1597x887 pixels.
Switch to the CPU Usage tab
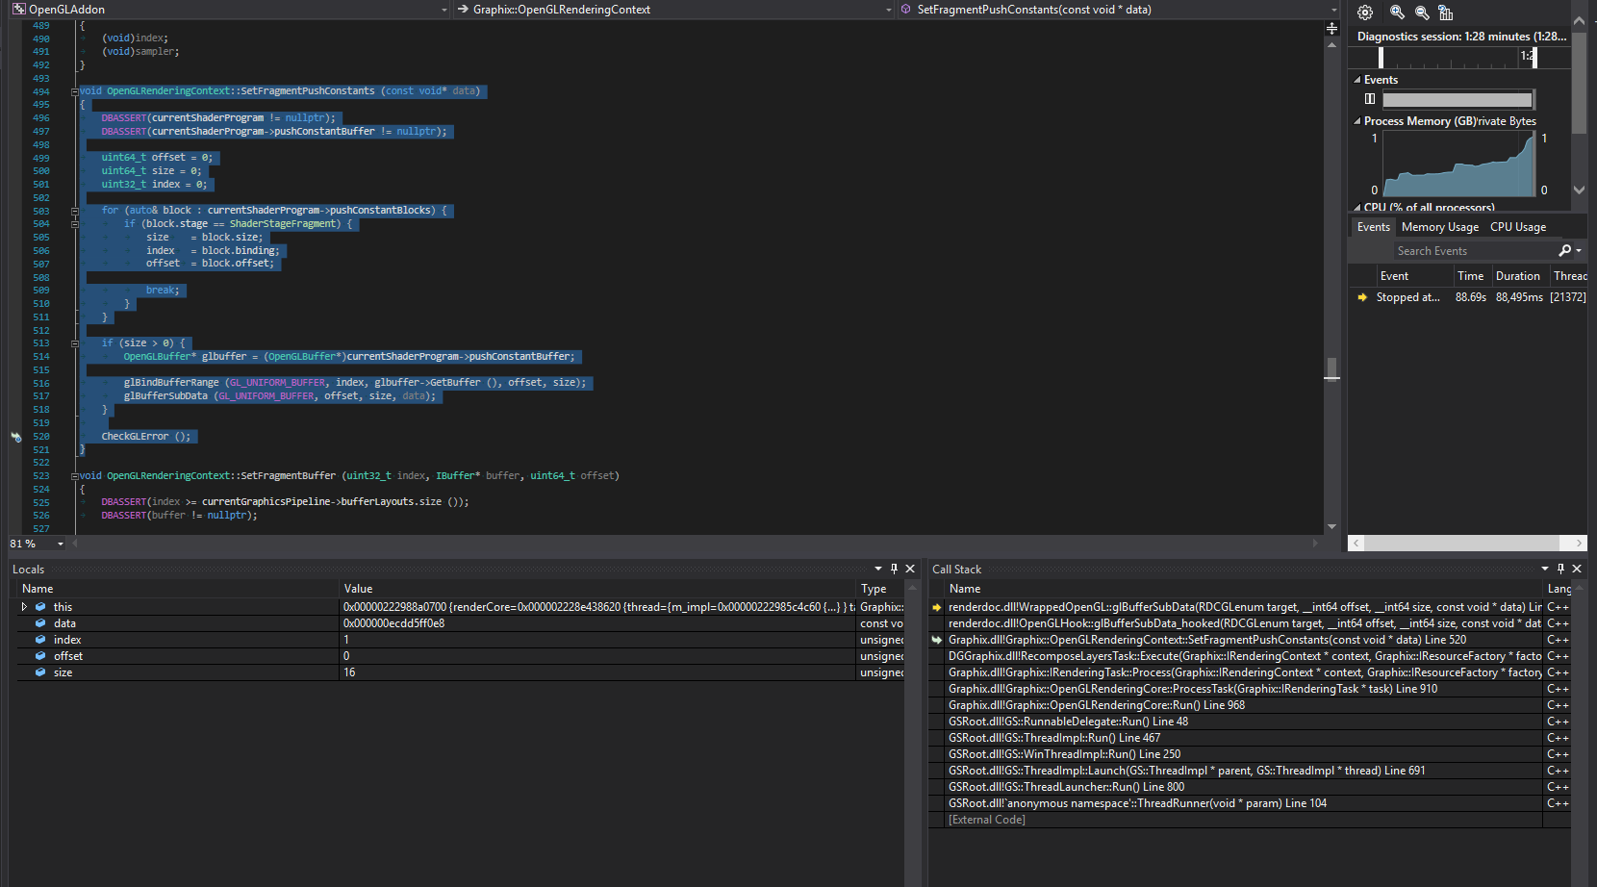pyautogui.click(x=1518, y=226)
